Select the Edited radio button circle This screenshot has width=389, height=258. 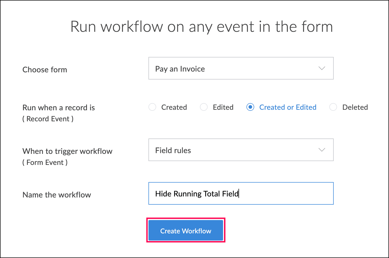(x=204, y=107)
